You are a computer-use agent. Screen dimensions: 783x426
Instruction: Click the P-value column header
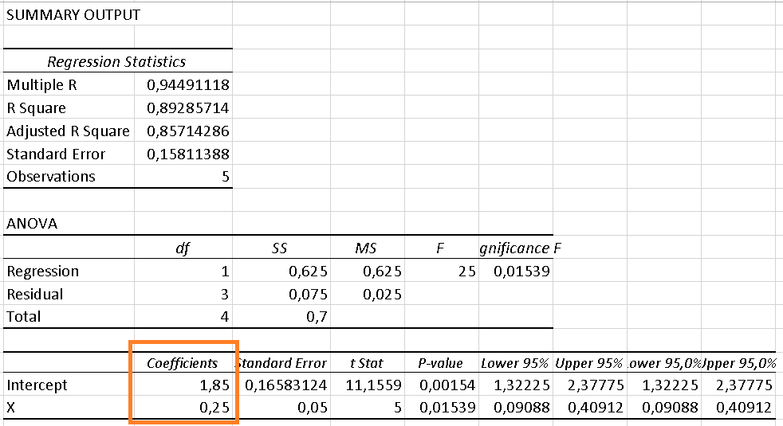[440, 363]
